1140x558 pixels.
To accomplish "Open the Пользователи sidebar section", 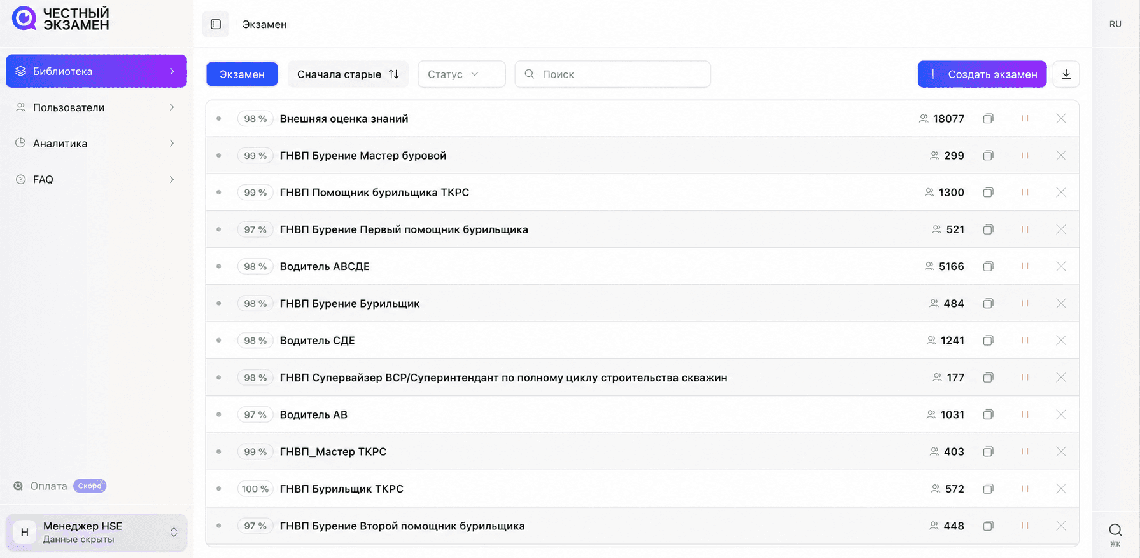I will coord(96,107).
